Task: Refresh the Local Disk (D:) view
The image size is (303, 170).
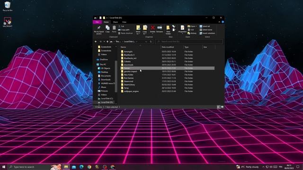Action: pos(151,42)
